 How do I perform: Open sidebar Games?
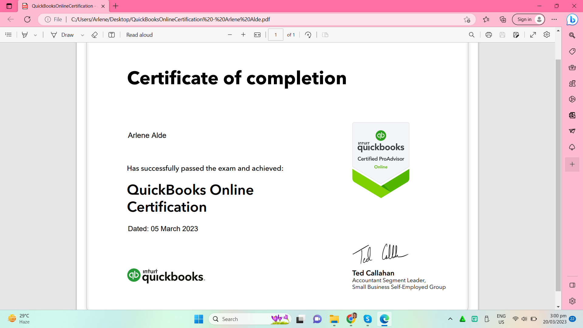[572, 83]
